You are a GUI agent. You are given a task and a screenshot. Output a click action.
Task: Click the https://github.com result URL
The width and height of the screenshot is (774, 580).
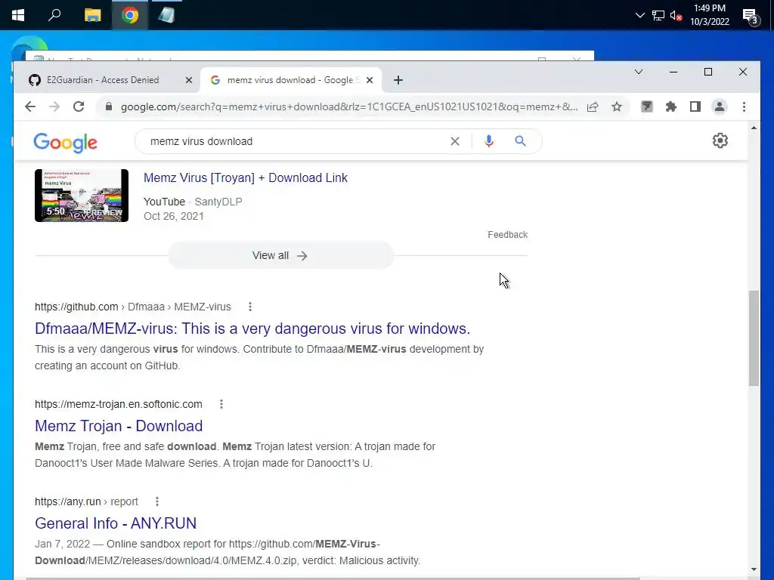(x=133, y=307)
